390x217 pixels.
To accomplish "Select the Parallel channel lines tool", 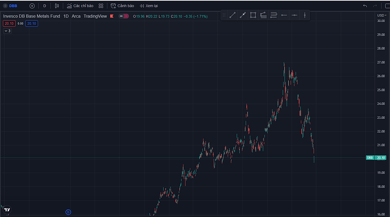I will (x=274, y=15).
